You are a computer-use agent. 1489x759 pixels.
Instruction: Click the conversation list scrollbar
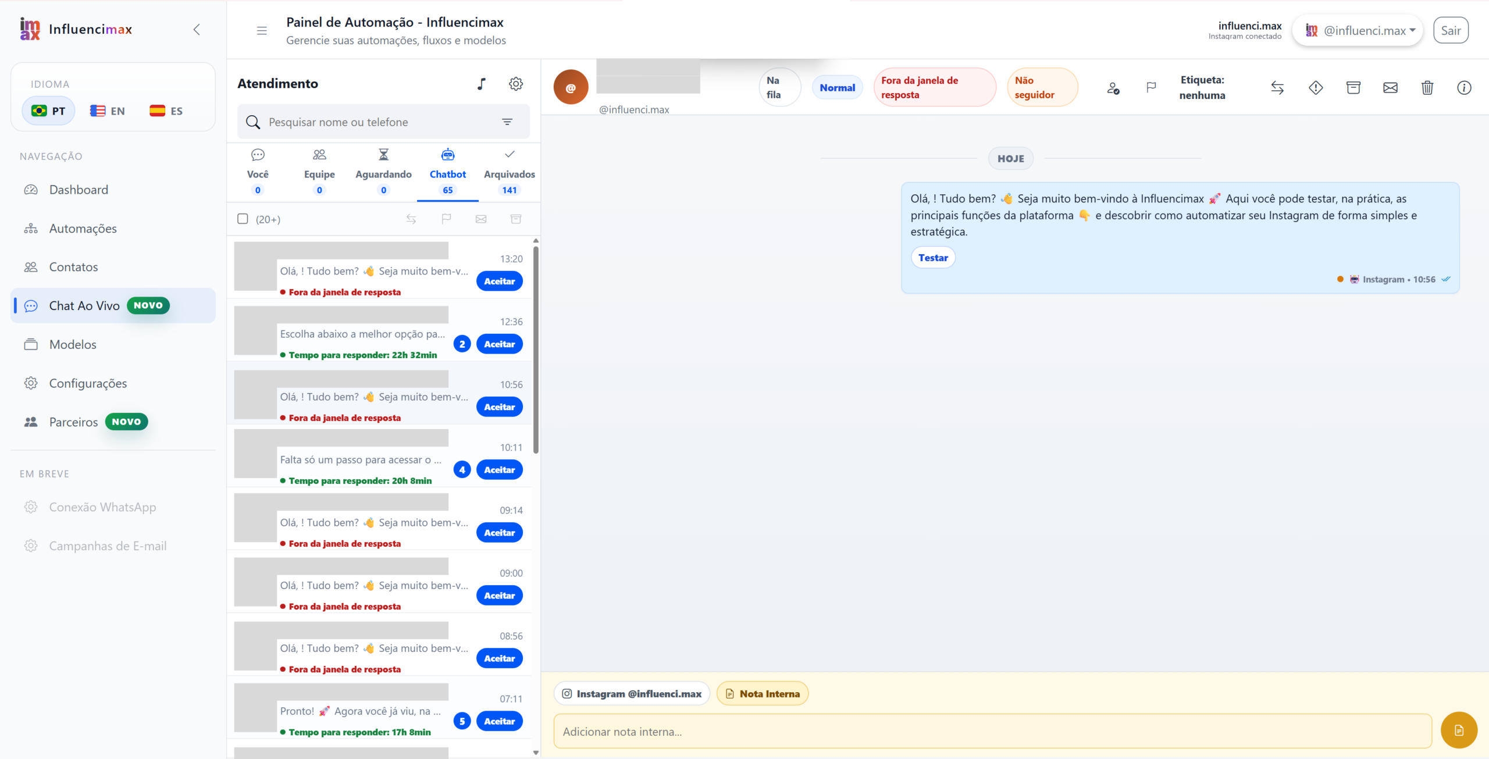click(x=536, y=349)
